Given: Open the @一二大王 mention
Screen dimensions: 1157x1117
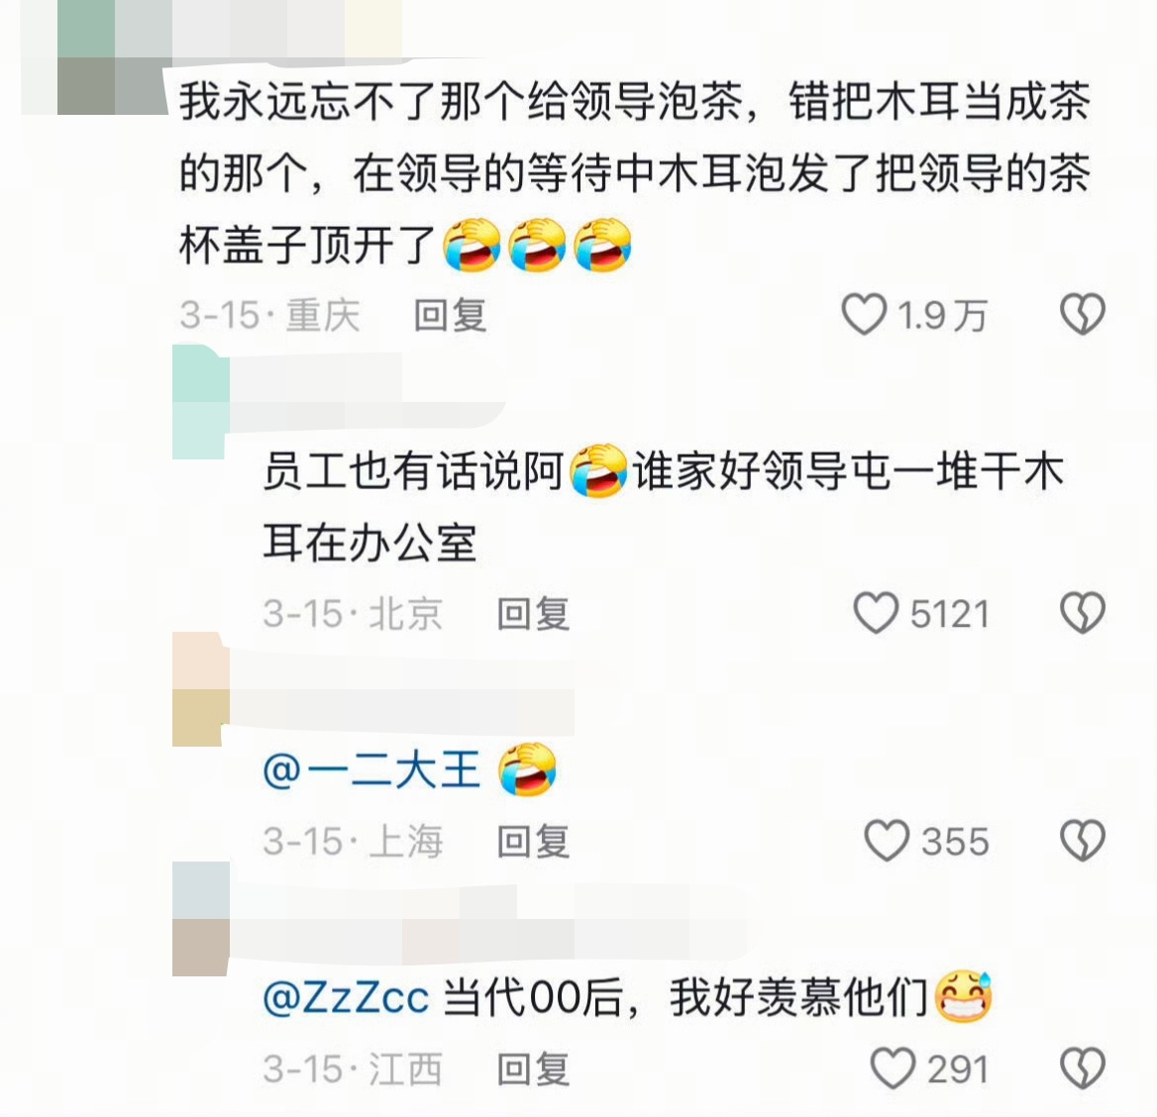Looking at the screenshot, I should pyautogui.click(x=371, y=769).
